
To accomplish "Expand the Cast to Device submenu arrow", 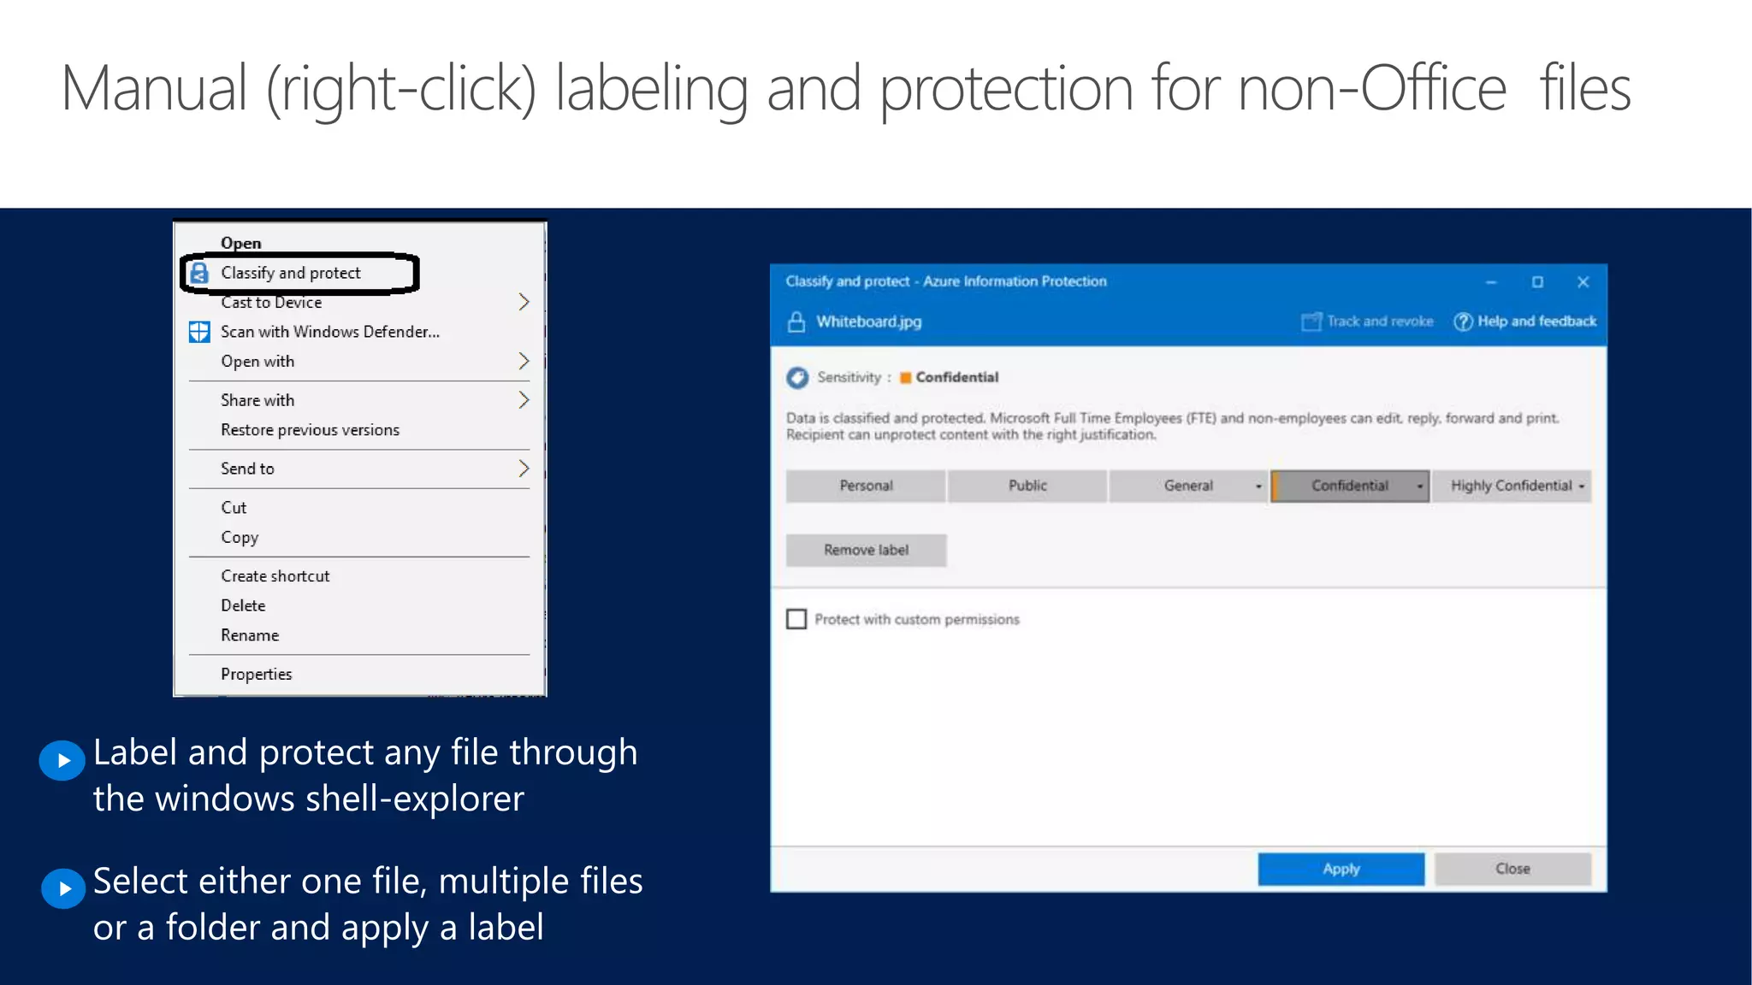I will pos(524,302).
